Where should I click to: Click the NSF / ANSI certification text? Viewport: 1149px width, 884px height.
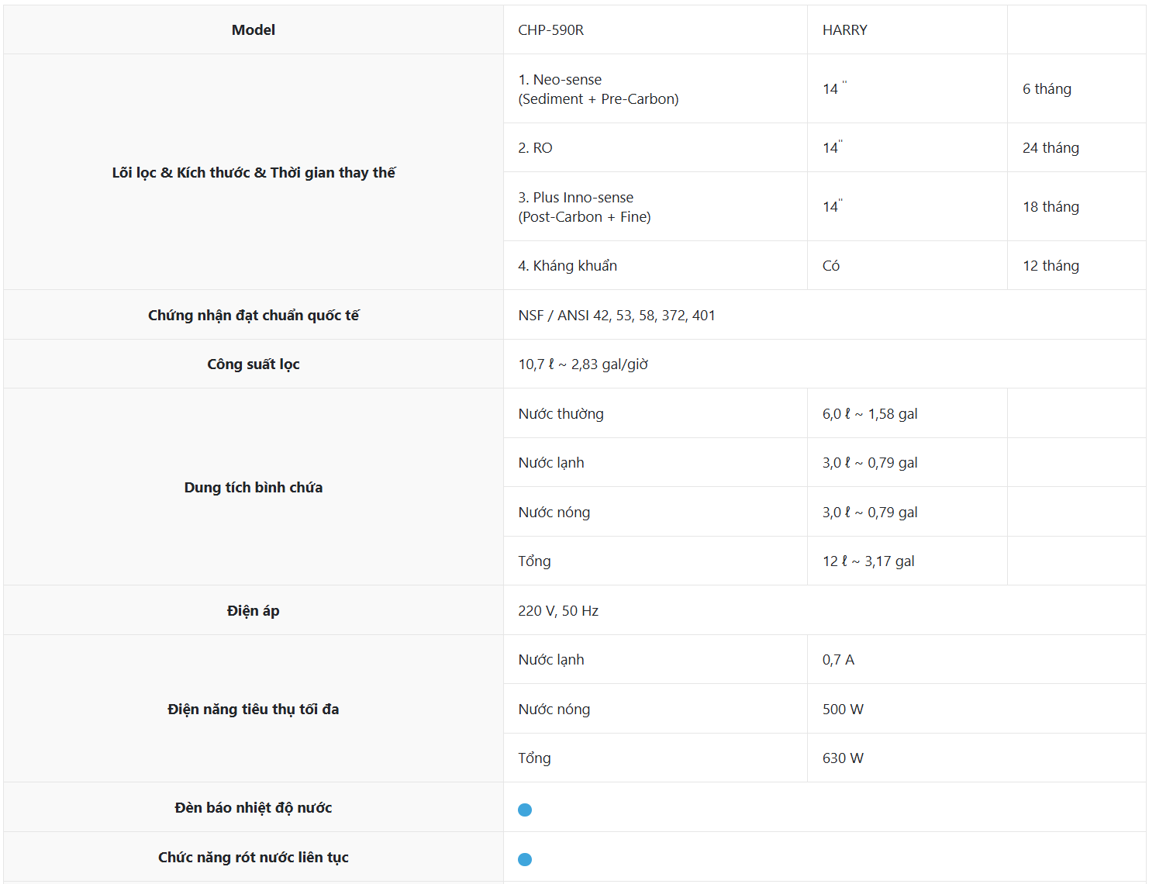(x=616, y=316)
